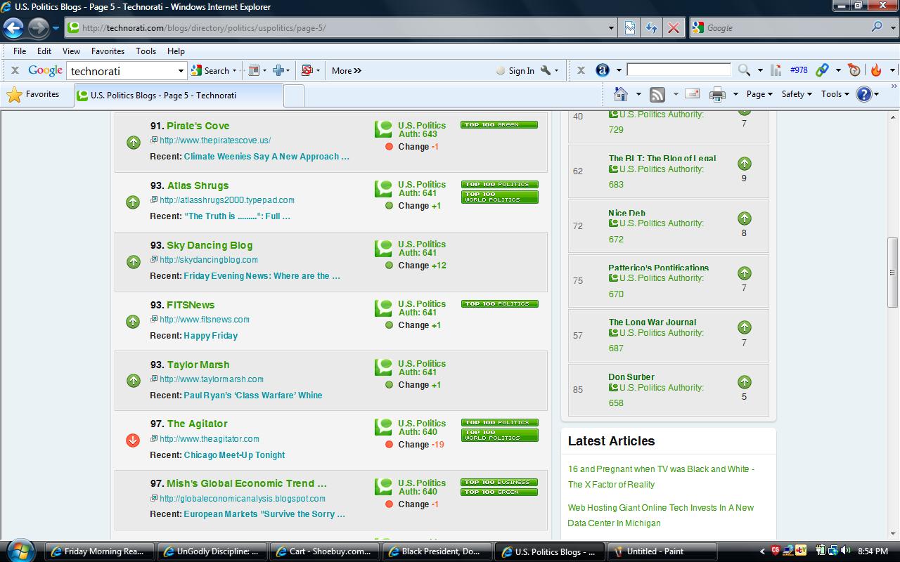Click the RSS feeds icon
900x562 pixels.
657,94
